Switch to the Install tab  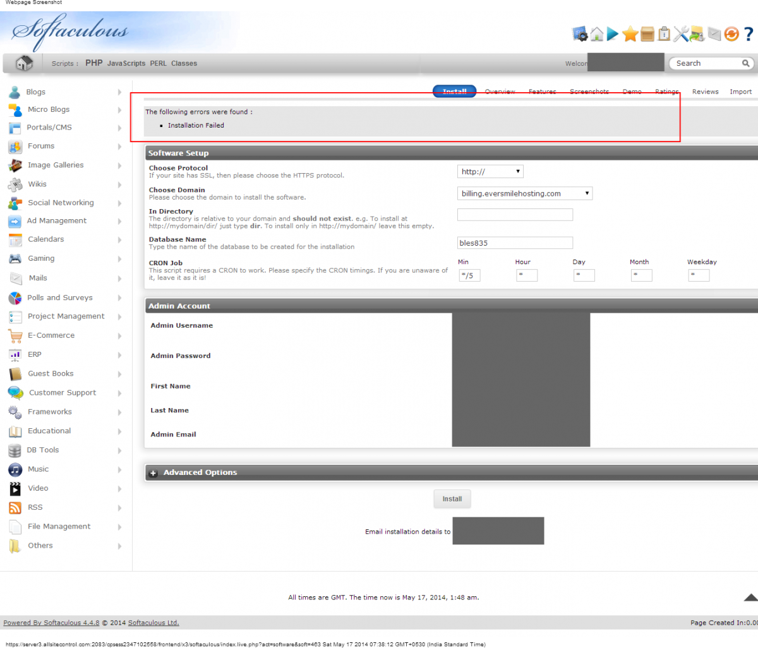click(455, 92)
